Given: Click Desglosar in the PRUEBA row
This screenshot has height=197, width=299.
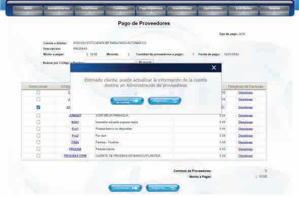Looking at the screenshot, I should tap(246, 149).
